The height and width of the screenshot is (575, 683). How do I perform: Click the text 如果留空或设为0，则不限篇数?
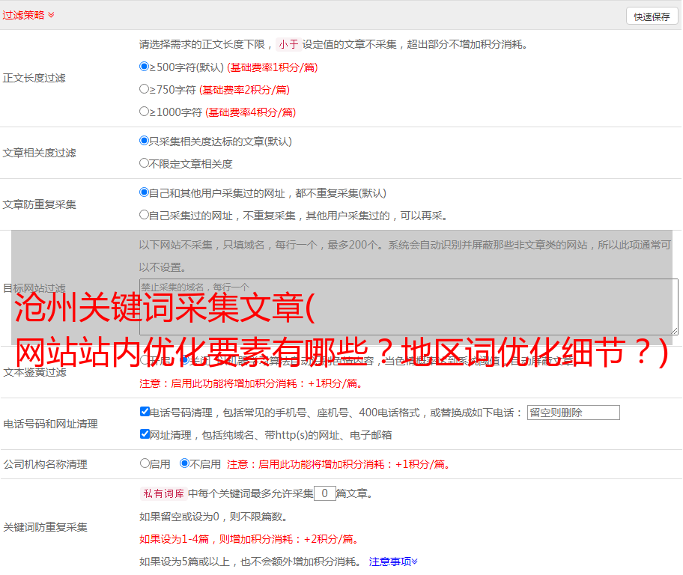(x=213, y=517)
